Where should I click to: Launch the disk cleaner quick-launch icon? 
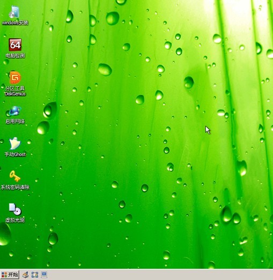[x=25, y=275]
